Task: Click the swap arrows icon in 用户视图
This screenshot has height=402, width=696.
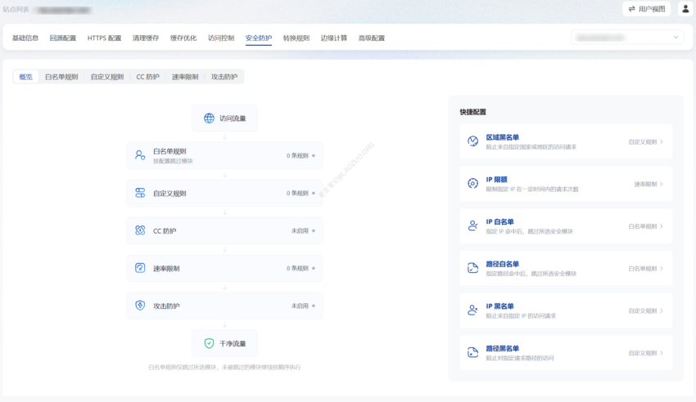Action: click(x=631, y=9)
